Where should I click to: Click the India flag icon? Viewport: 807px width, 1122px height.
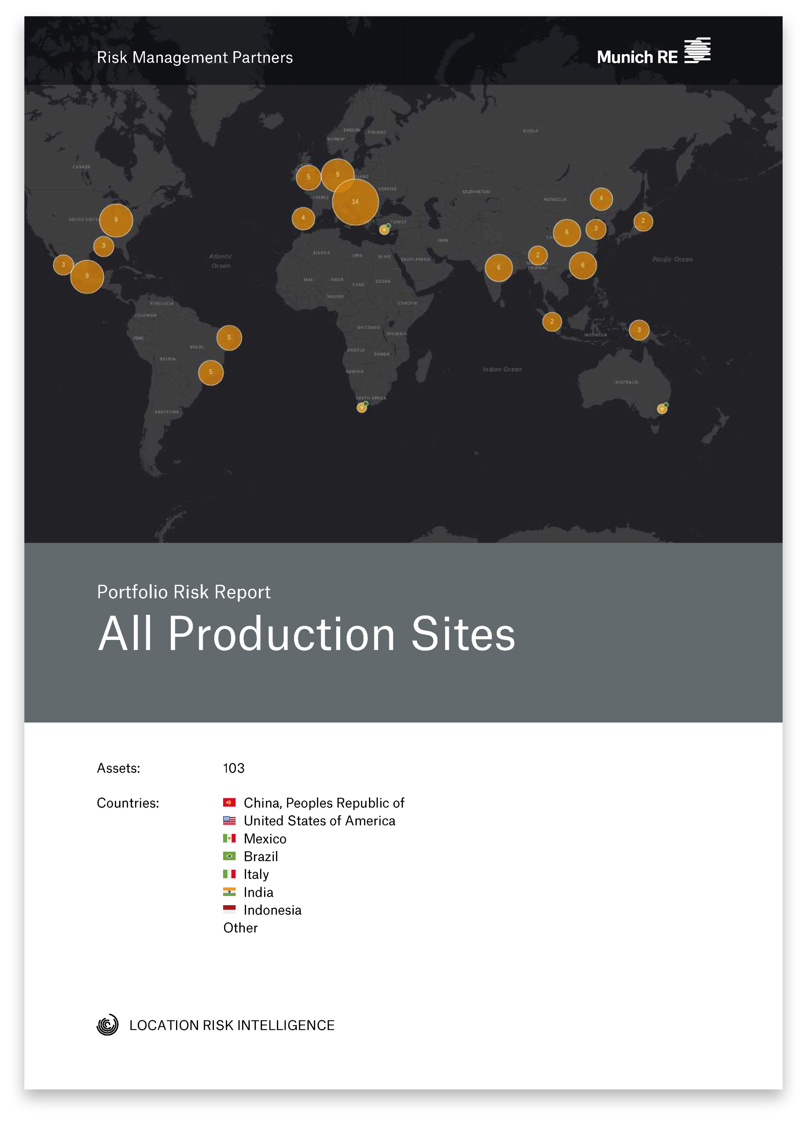pos(229,892)
